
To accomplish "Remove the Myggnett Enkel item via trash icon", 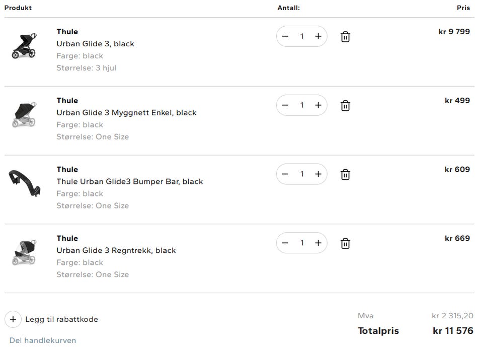I will [x=345, y=105].
